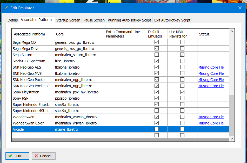
Task: Close the Edit Emulator dialog
Action: [240, 8]
